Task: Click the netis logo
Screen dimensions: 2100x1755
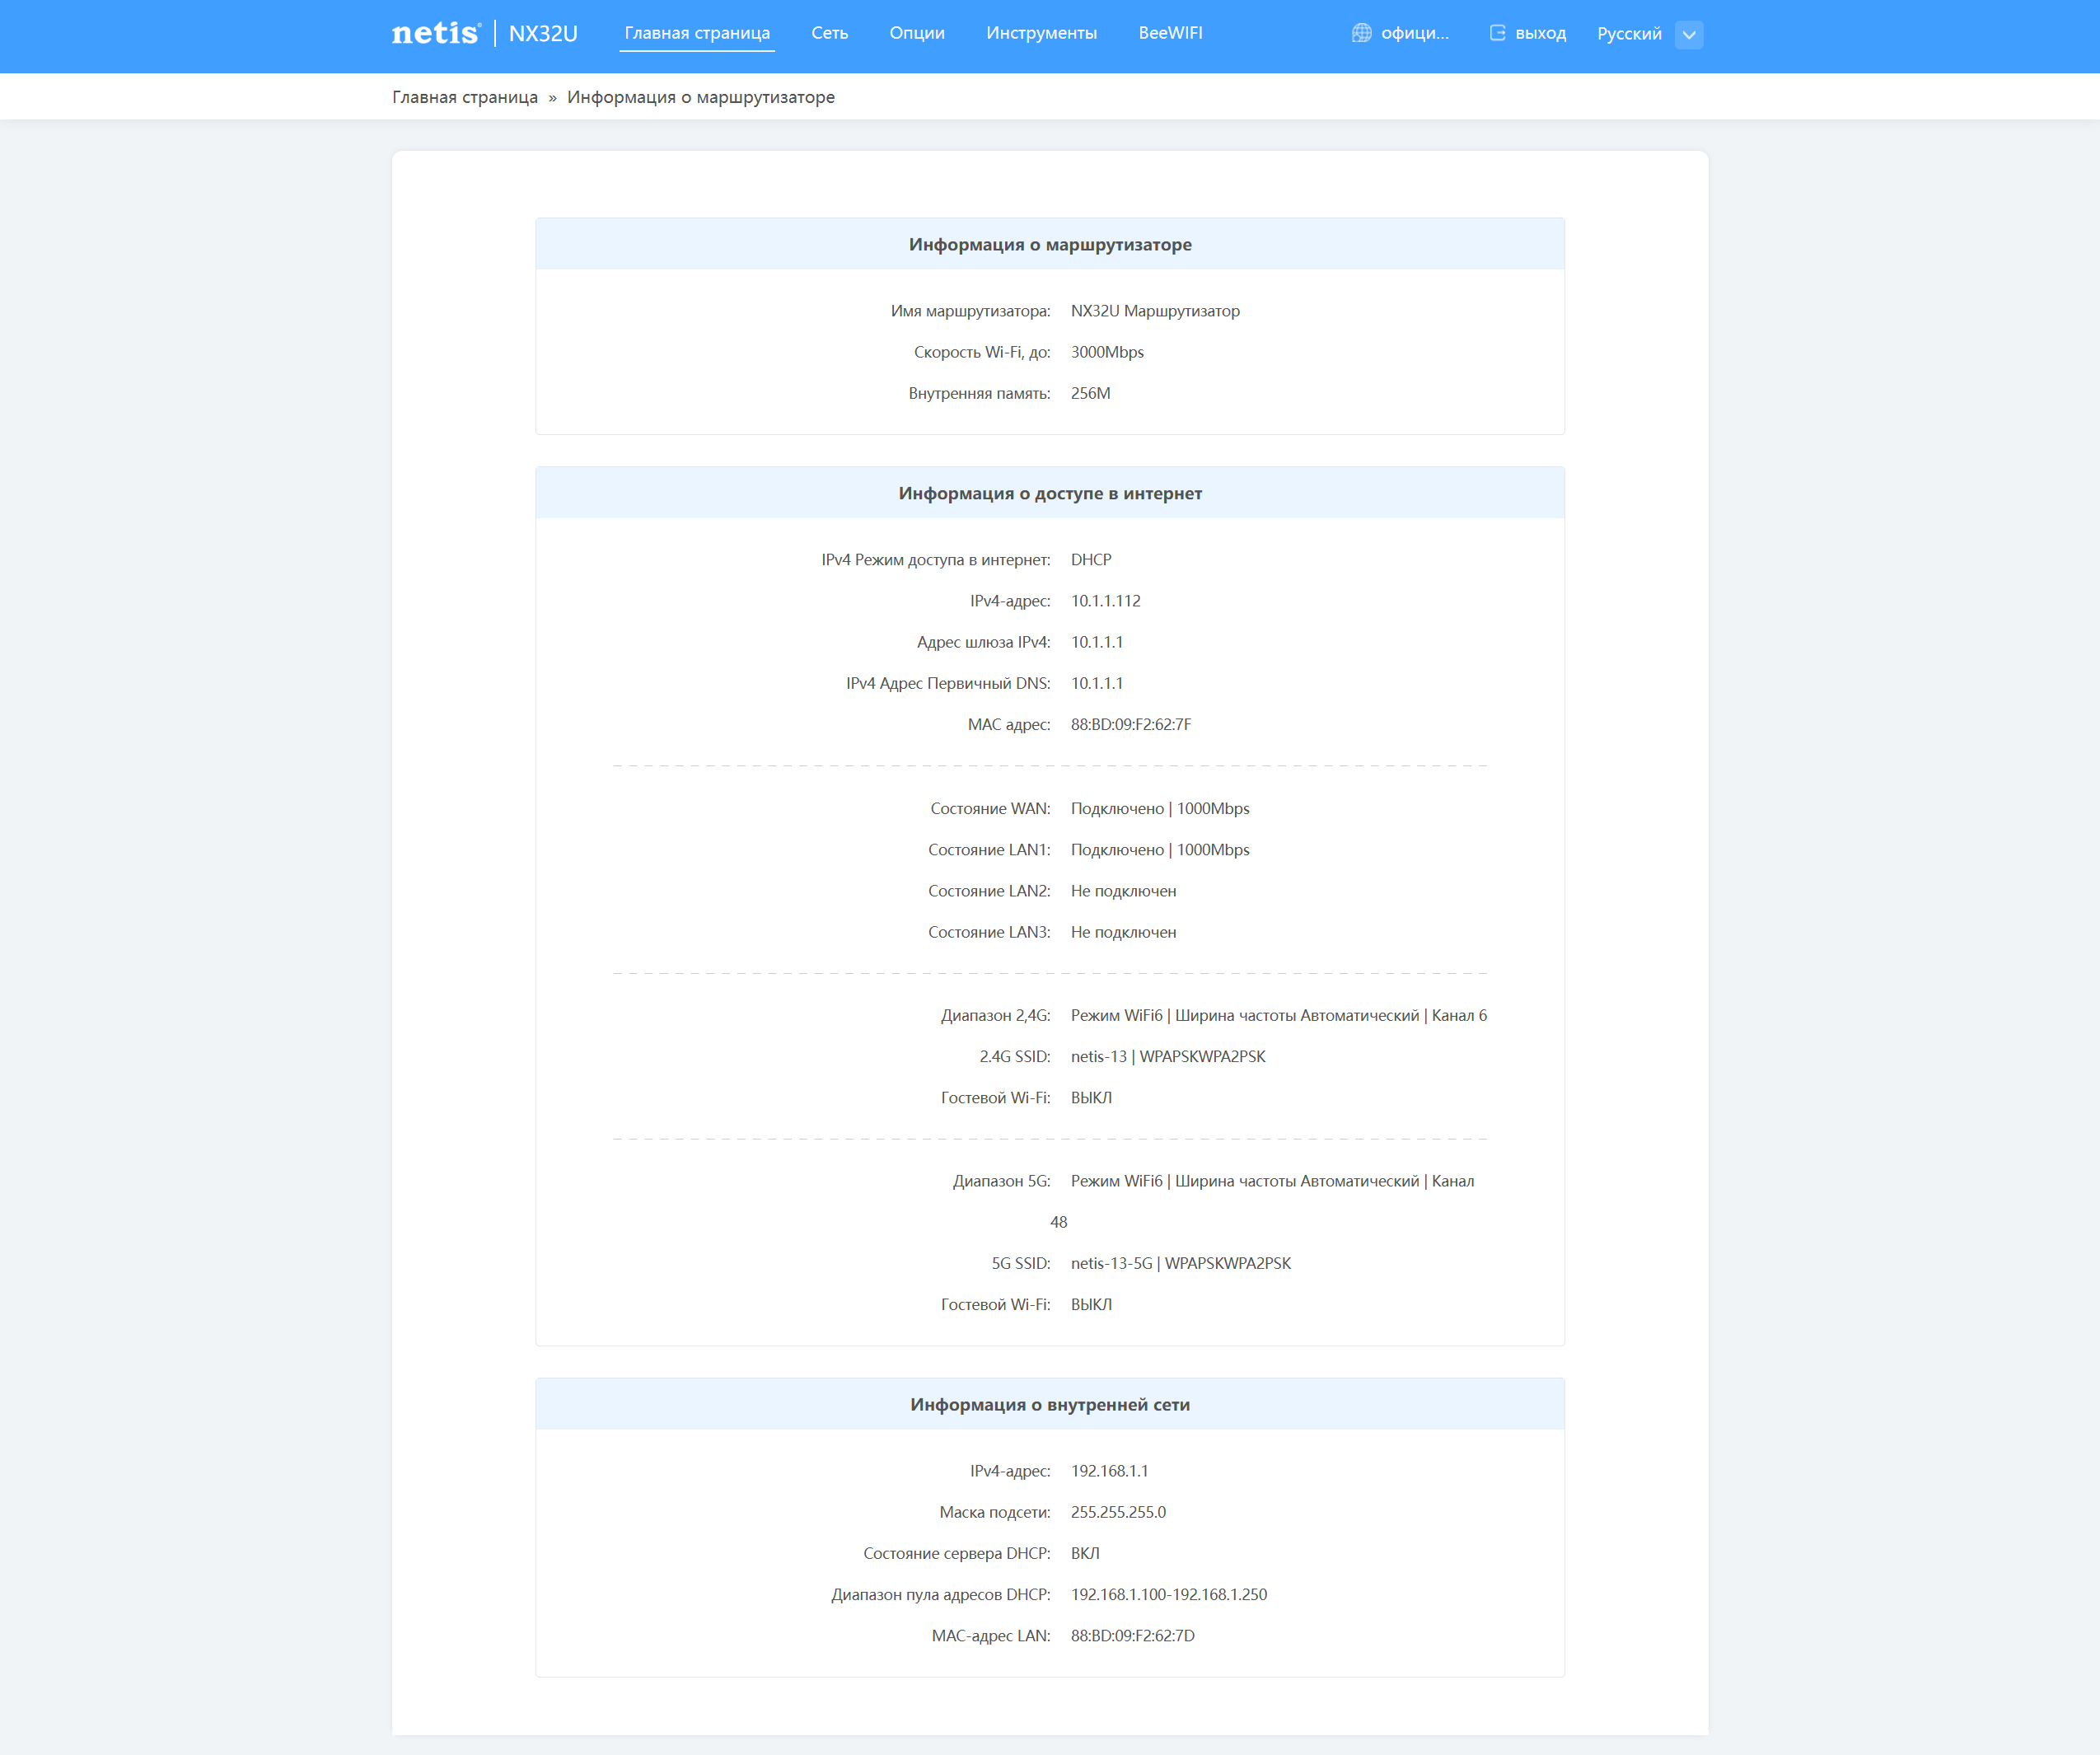Action: [x=435, y=33]
